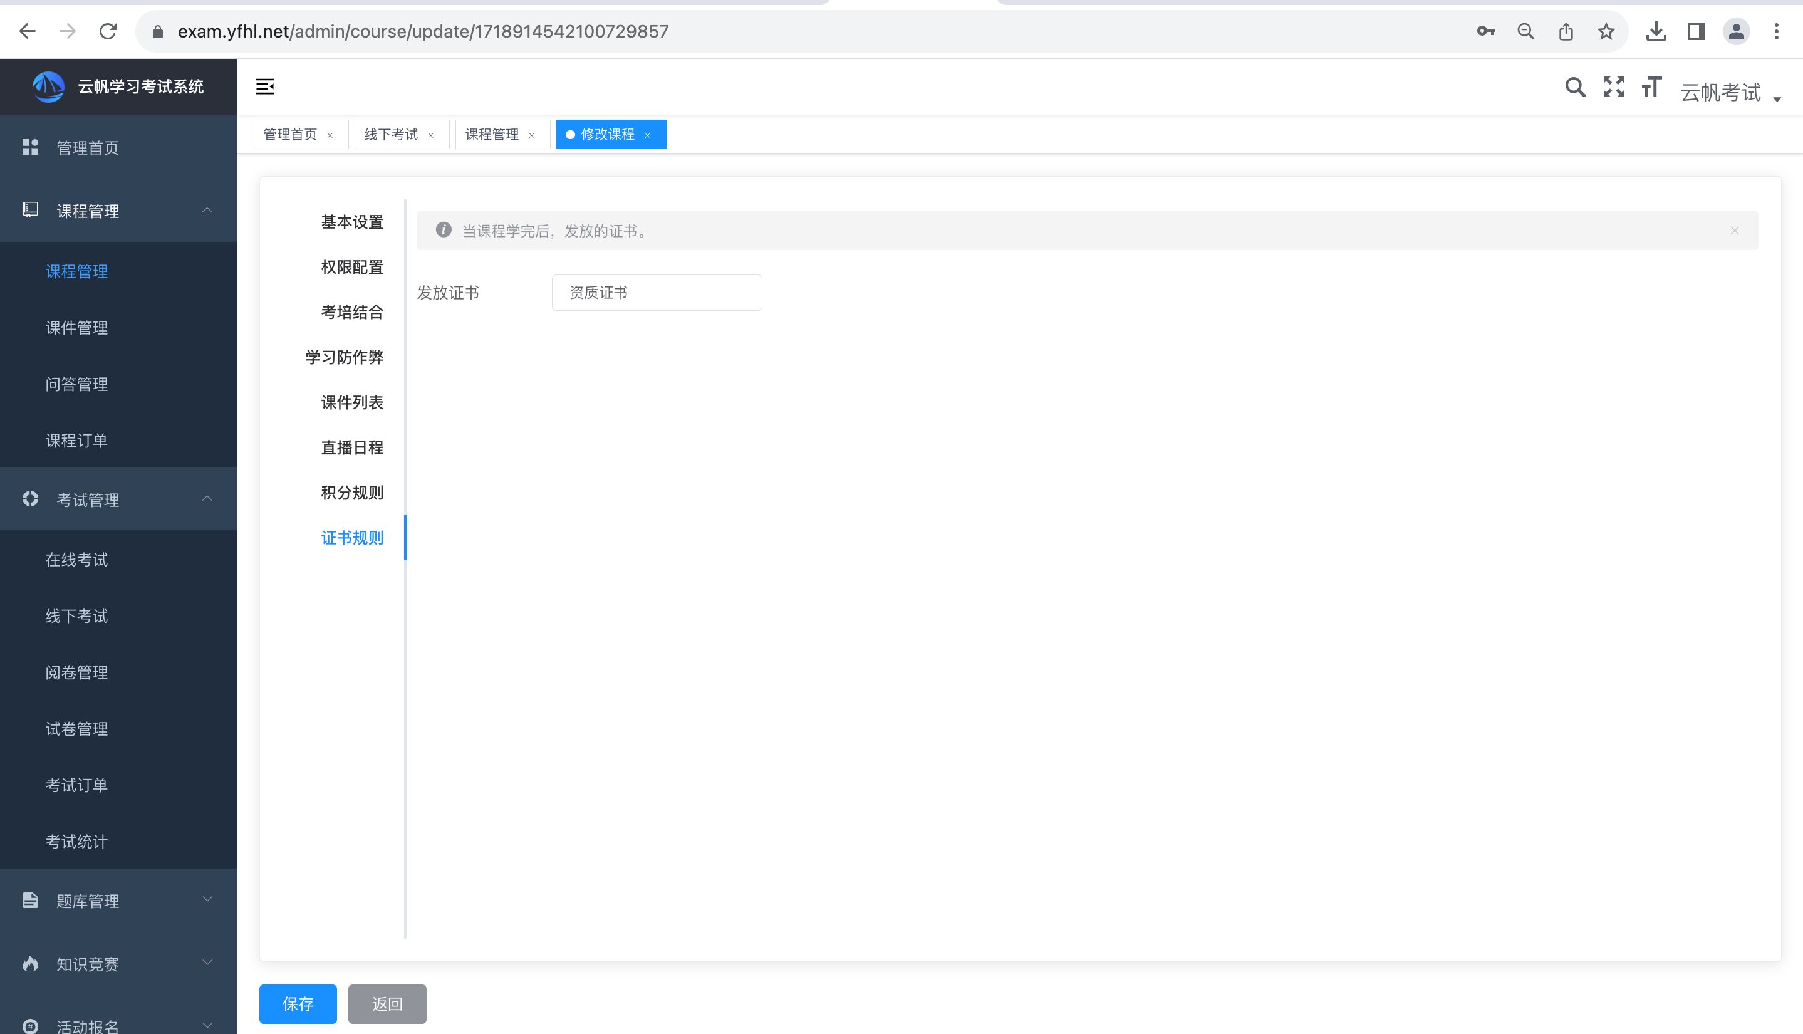Click the 管理首页 grid icon in sidebar
Screen dimensions: 1803x1034
click(x=31, y=147)
